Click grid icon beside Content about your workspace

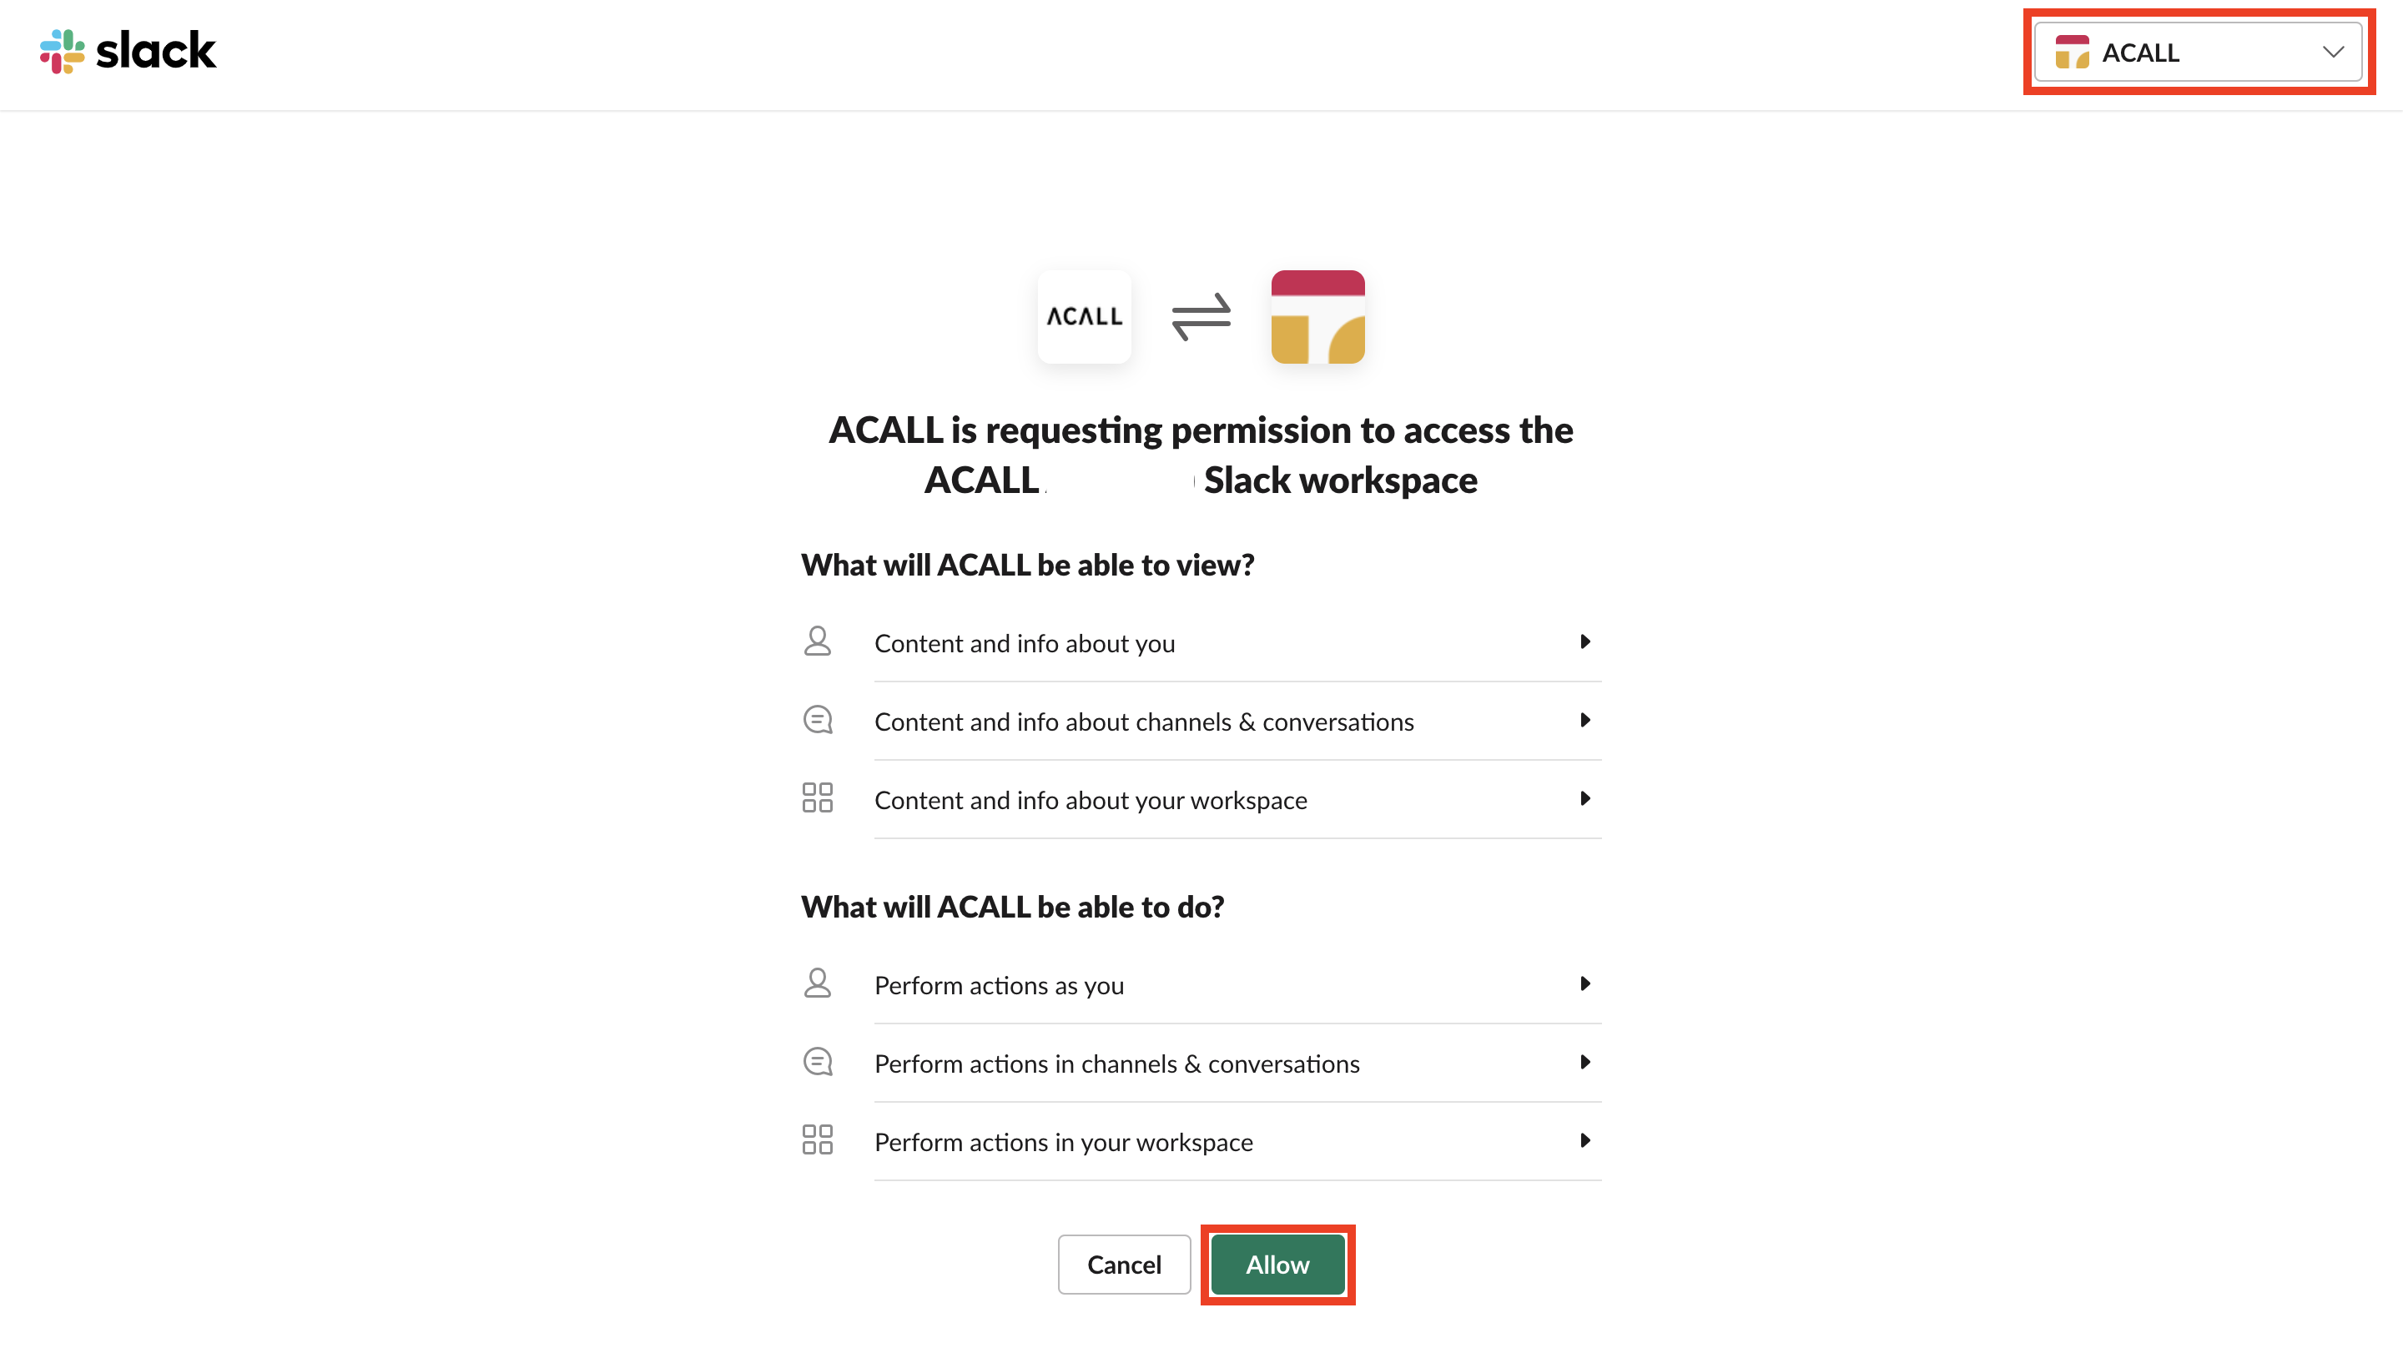click(817, 798)
